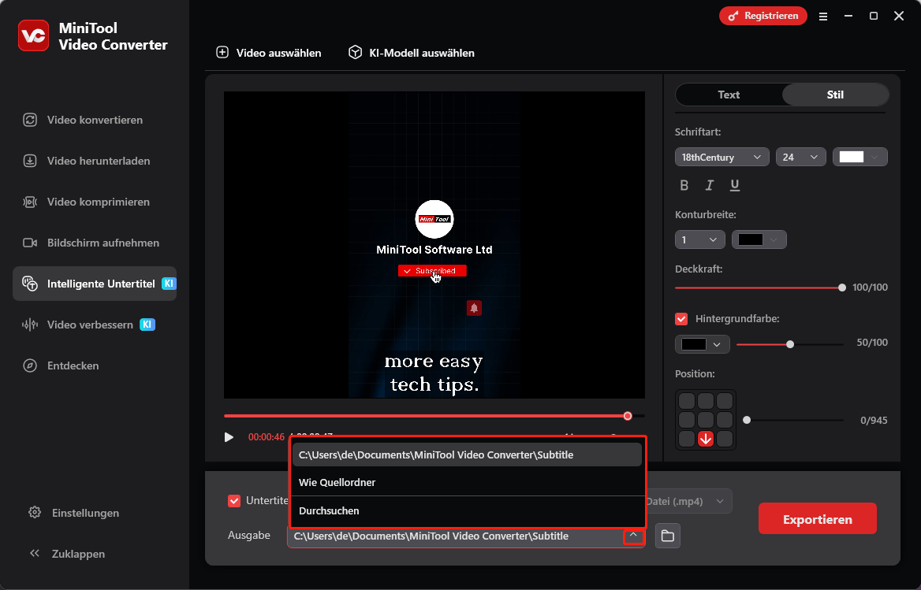Toggle italic formatting
The height and width of the screenshot is (590, 921).
tap(710, 185)
